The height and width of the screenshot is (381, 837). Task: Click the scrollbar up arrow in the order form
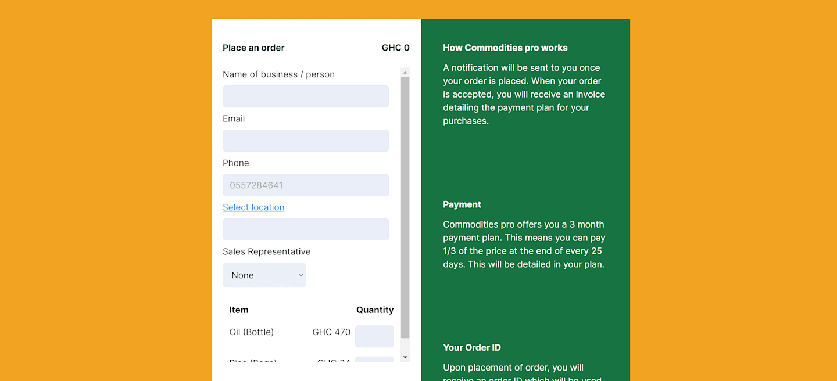click(x=405, y=73)
